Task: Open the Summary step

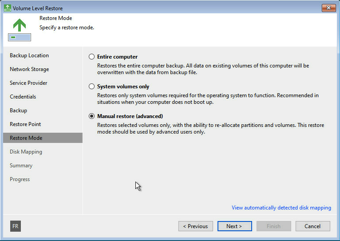Action: coord(21,166)
